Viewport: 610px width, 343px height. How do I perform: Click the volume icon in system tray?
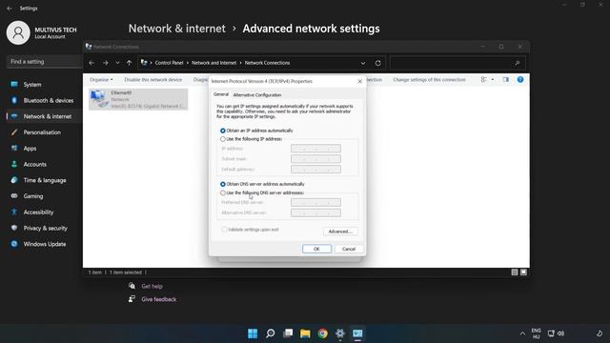click(561, 333)
